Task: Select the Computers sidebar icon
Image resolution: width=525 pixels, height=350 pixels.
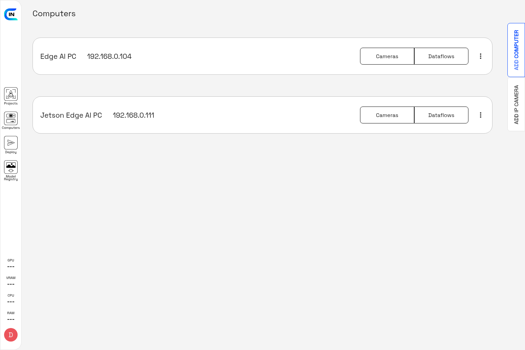Action: 11,119
